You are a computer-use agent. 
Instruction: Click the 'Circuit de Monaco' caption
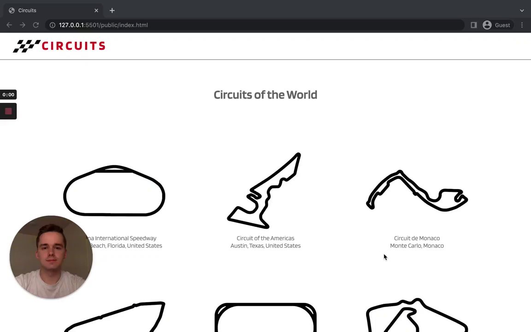[x=417, y=238]
